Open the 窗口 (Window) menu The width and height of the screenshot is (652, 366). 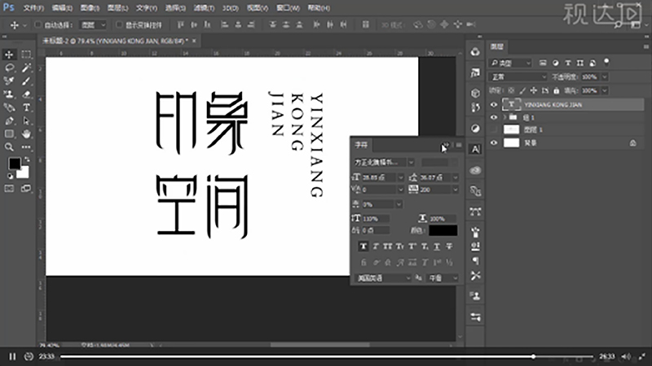tap(288, 8)
